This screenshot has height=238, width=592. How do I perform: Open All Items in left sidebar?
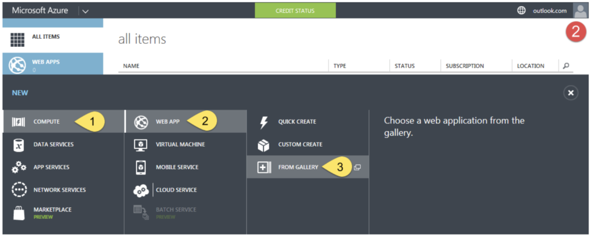click(x=53, y=40)
